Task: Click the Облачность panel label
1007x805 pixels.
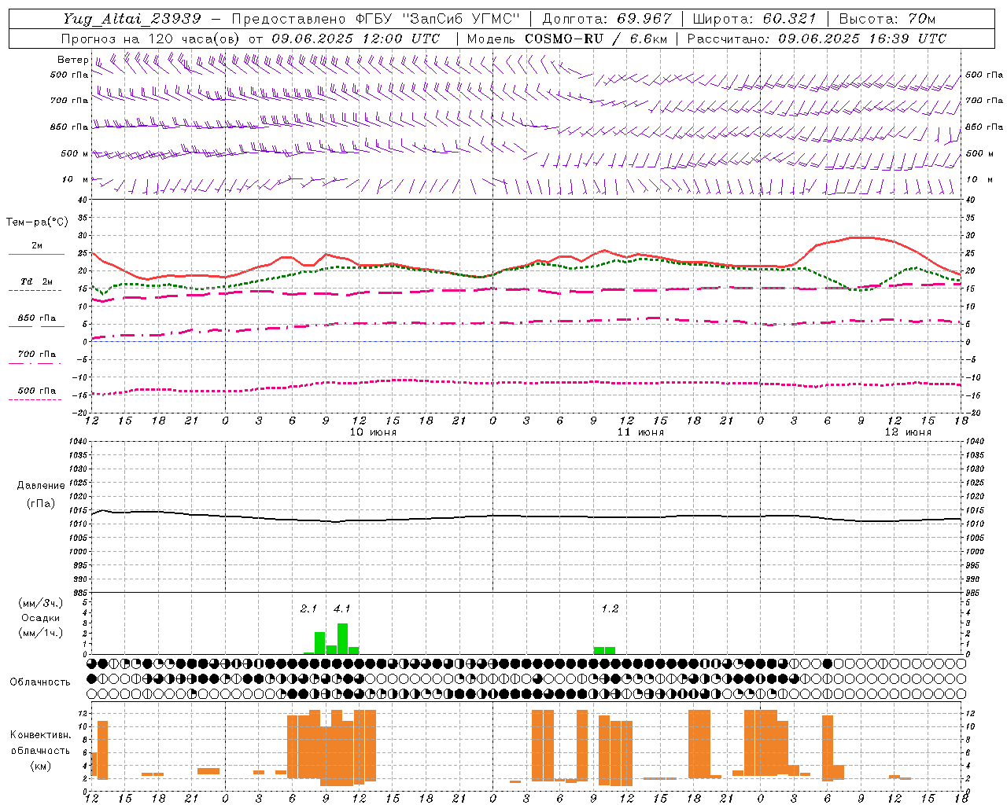Action: 40,682
